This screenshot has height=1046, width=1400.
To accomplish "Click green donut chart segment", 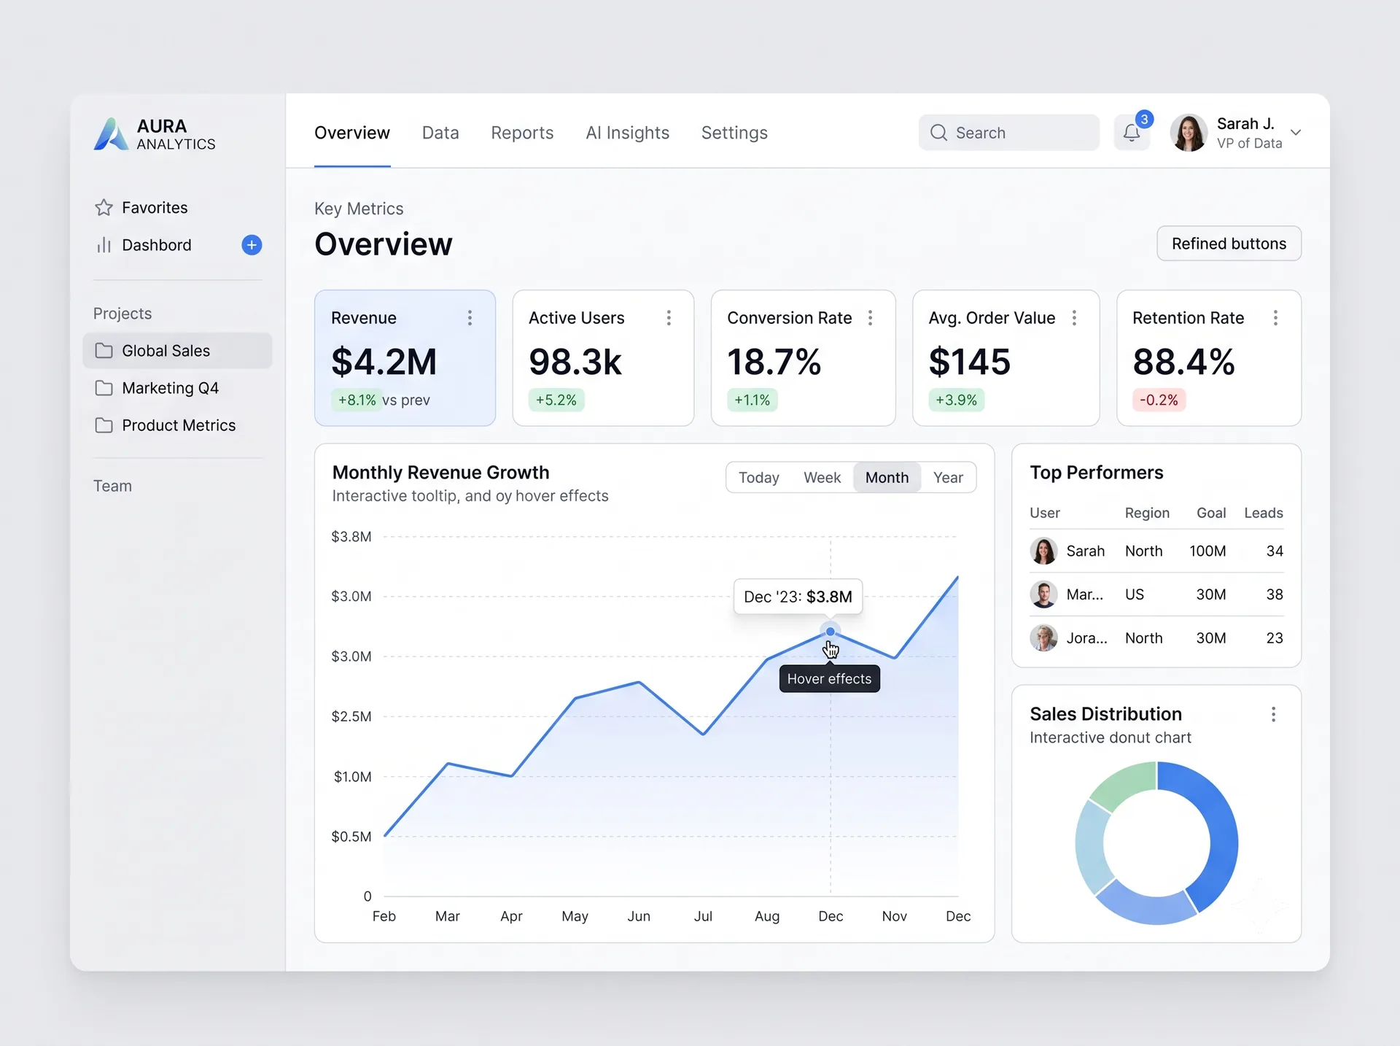I will tap(1124, 786).
